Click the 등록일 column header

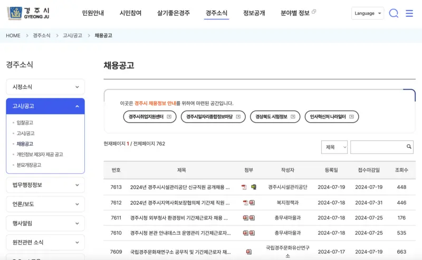point(331,170)
